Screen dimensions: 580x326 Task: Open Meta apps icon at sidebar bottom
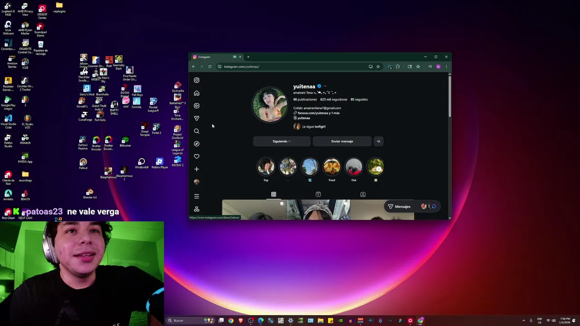[197, 209]
